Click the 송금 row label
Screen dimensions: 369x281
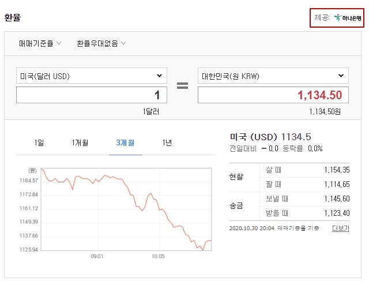pyautogui.click(x=236, y=206)
